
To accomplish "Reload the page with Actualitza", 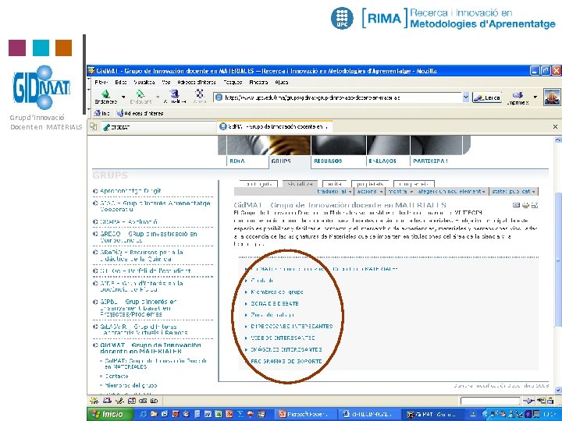I will point(175,97).
